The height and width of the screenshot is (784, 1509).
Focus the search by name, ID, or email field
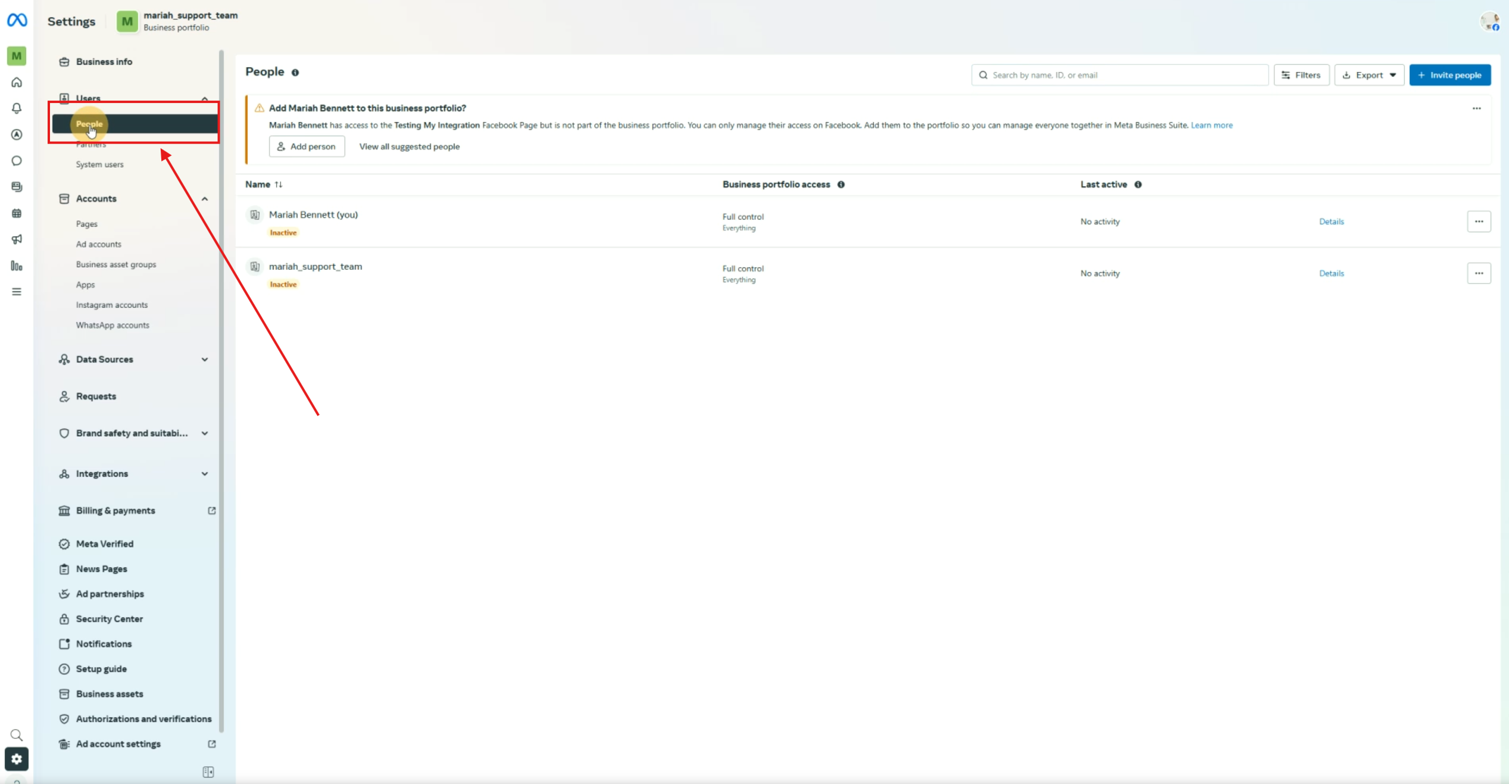[x=1120, y=75]
